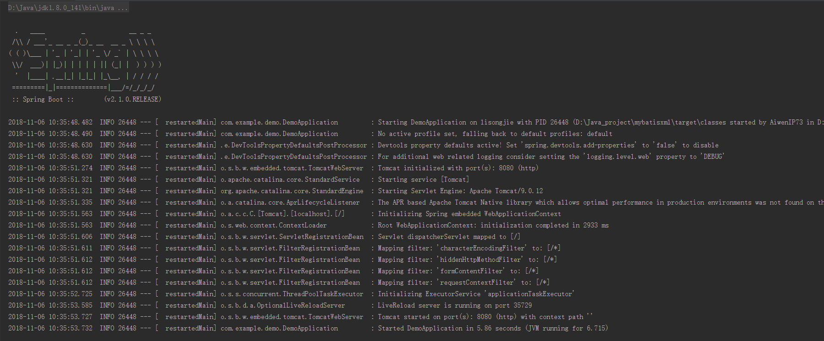The image size is (824, 341).
Task: Click 'Starting service [Tomcat]' log message
Action: pos(423,179)
